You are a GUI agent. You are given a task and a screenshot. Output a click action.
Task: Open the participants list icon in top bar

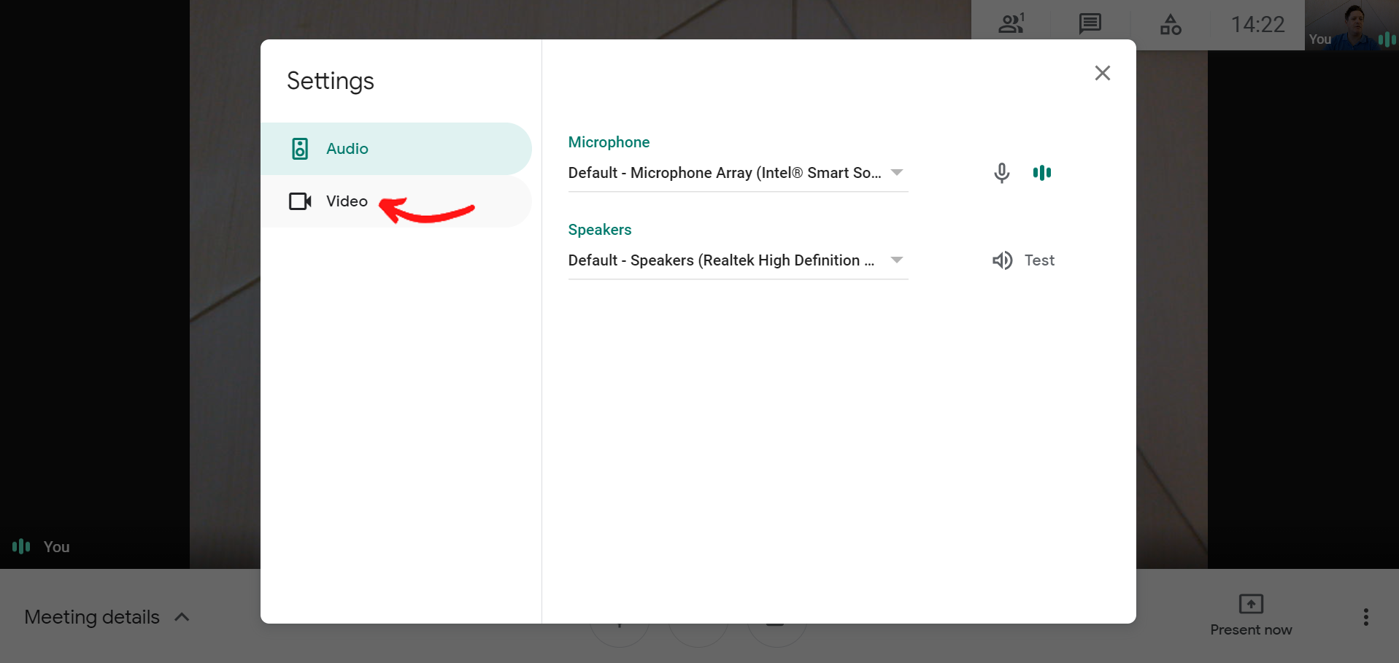pos(1011,24)
